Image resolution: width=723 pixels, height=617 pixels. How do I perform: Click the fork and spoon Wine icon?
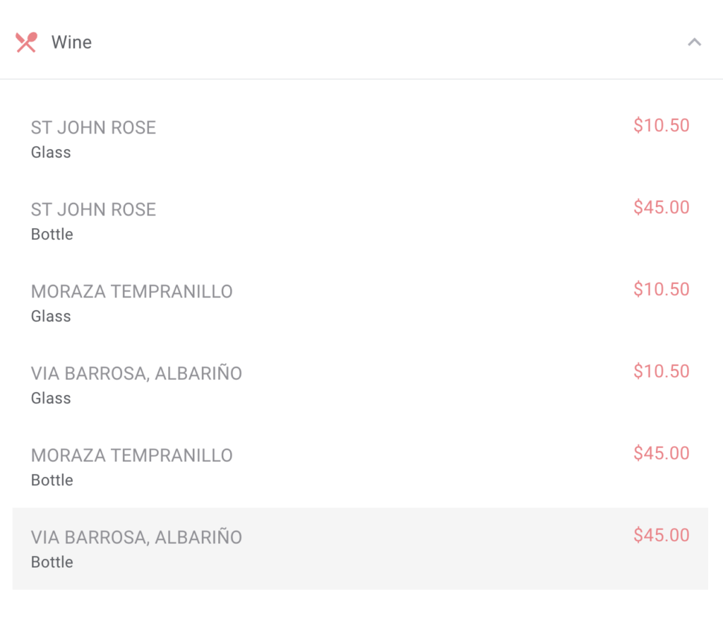(26, 42)
